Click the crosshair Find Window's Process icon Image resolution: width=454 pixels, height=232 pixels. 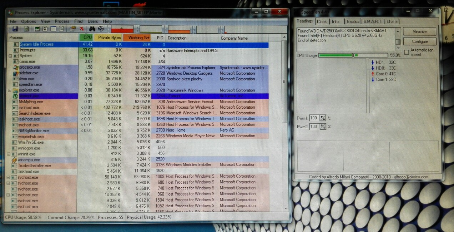click(x=101, y=29)
